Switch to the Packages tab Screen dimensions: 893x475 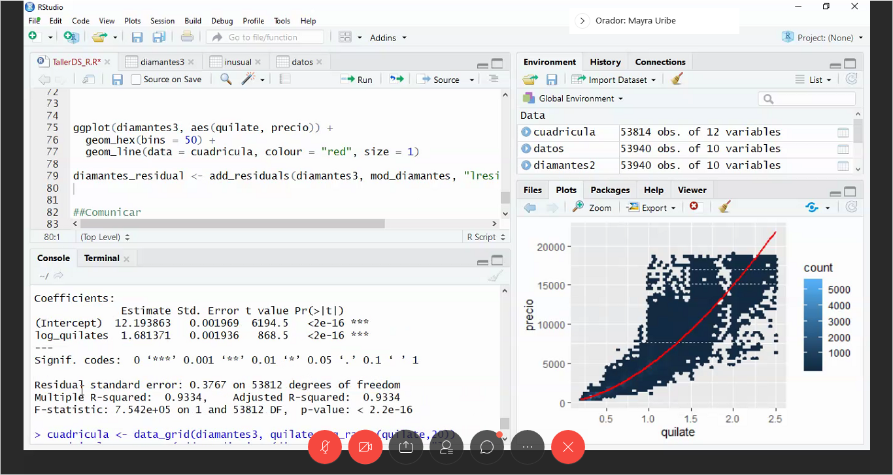tap(610, 190)
